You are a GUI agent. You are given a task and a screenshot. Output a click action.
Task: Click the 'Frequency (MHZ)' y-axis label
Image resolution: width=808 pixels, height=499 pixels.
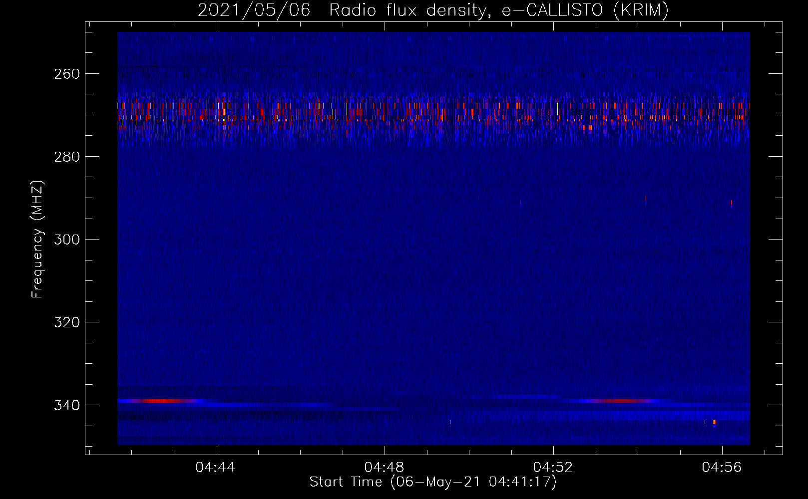tap(37, 239)
